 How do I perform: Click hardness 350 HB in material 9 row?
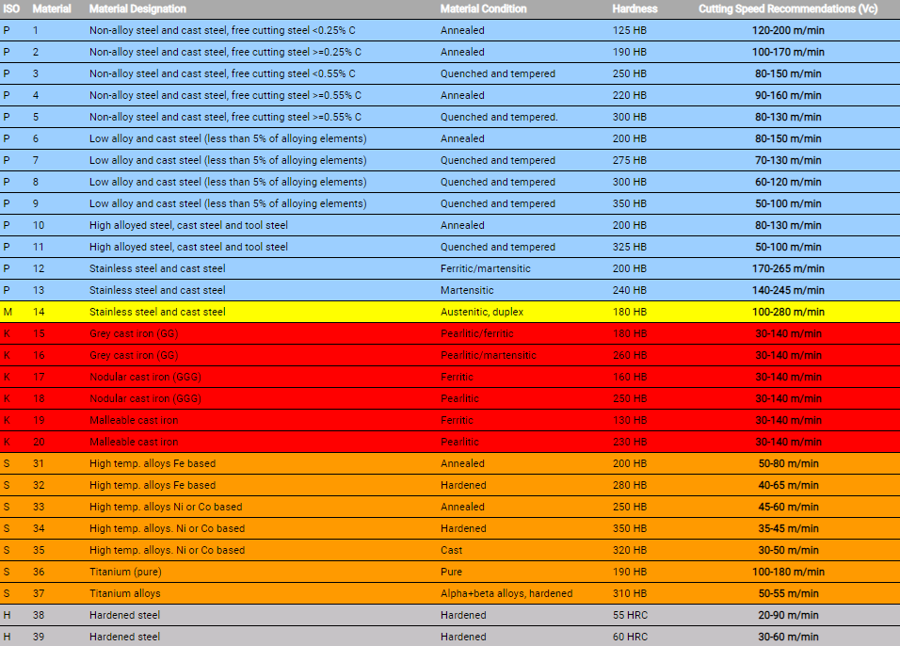click(630, 203)
